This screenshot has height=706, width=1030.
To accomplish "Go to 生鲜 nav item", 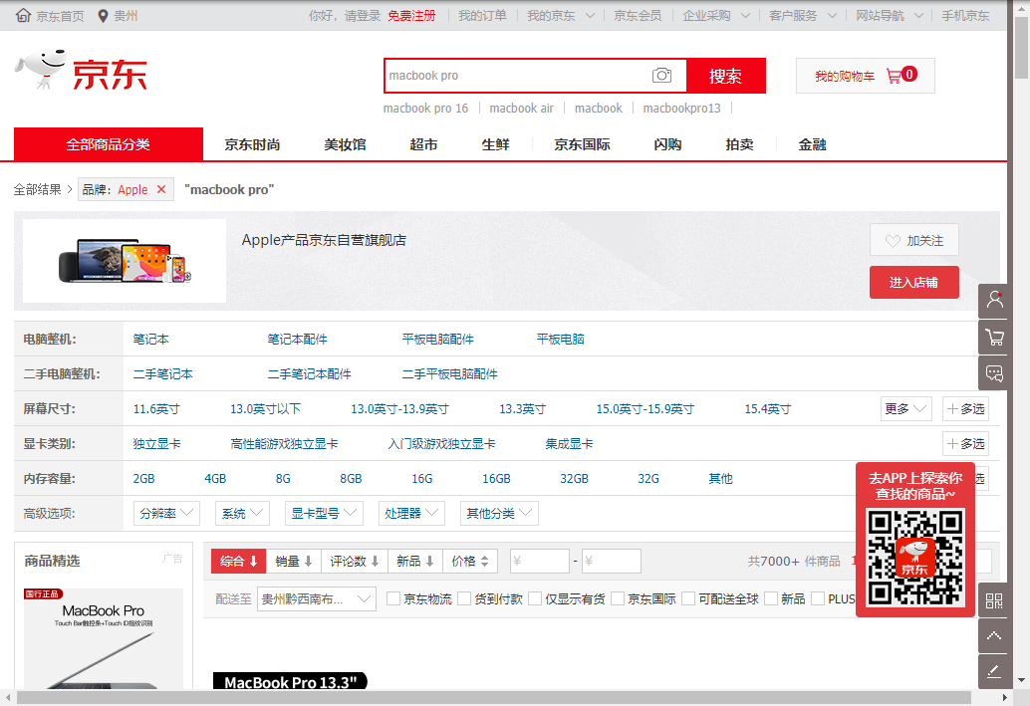I will (495, 145).
